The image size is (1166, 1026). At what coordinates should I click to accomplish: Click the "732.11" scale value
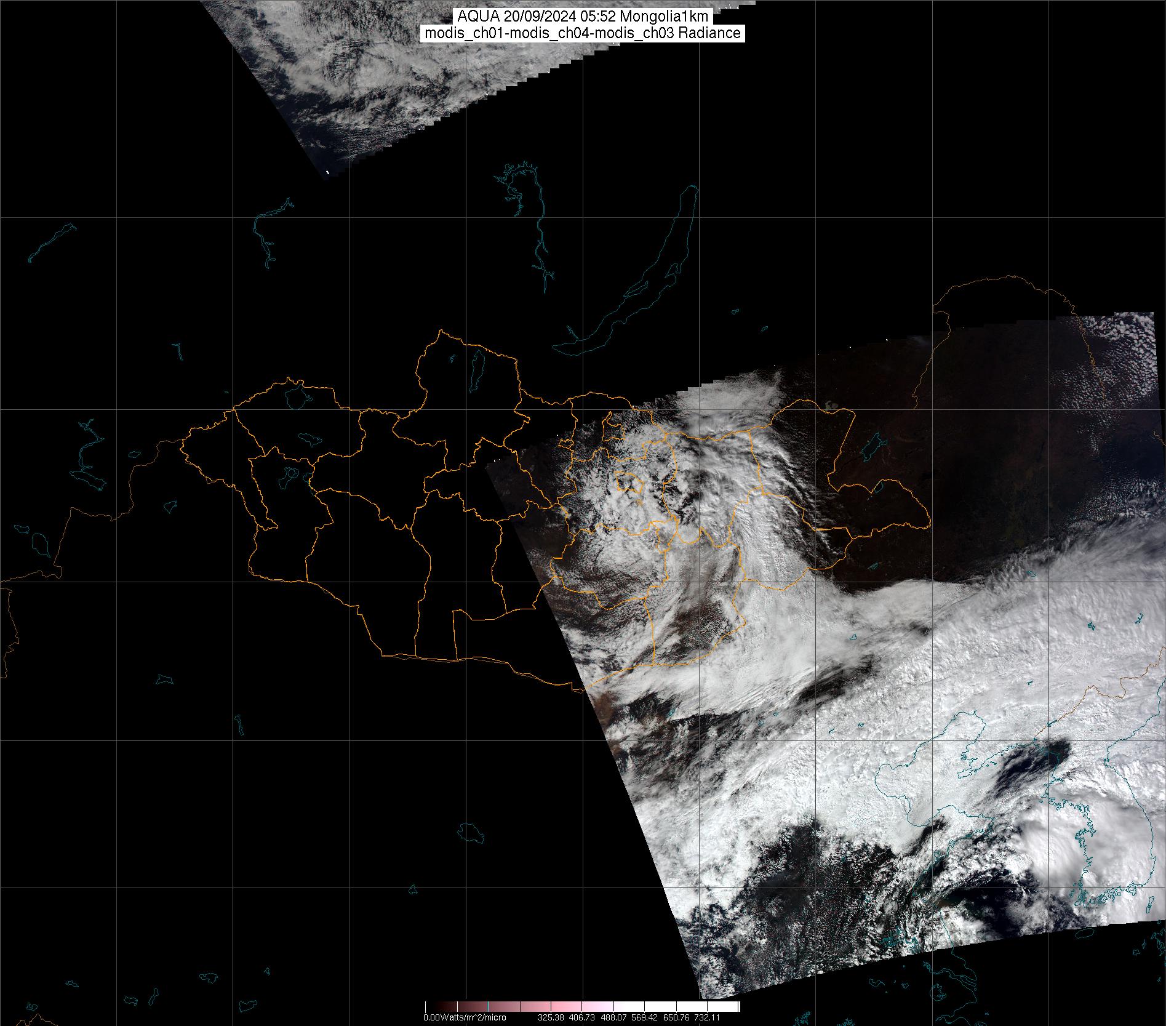tap(706, 1017)
